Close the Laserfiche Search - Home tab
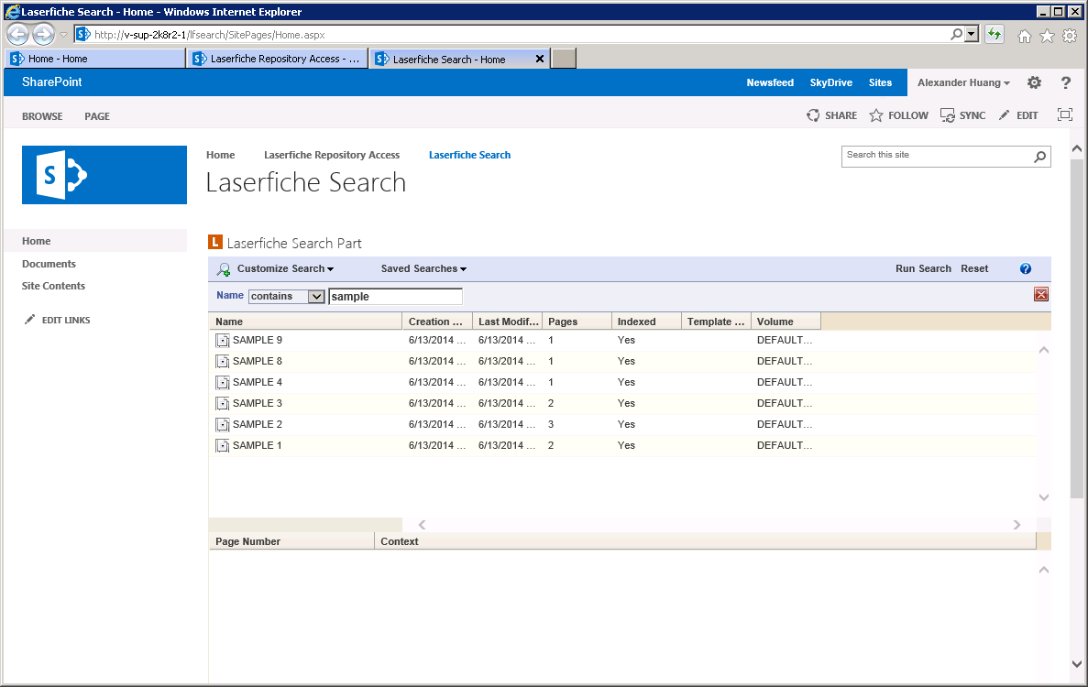Image resolution: width=1088 pixels, height=687 pixels. (x=540, y=59)
